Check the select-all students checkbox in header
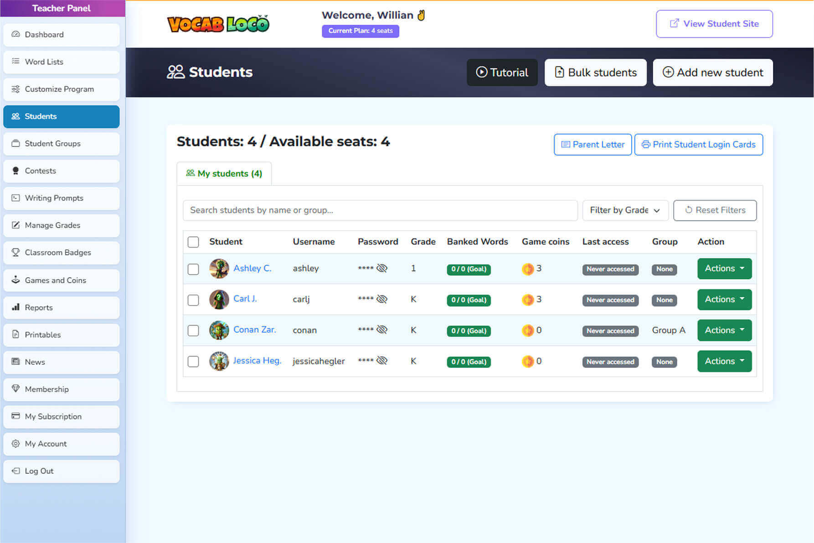Image resolution: width=814 pixels, height=543 pixels. pos(193,242)
